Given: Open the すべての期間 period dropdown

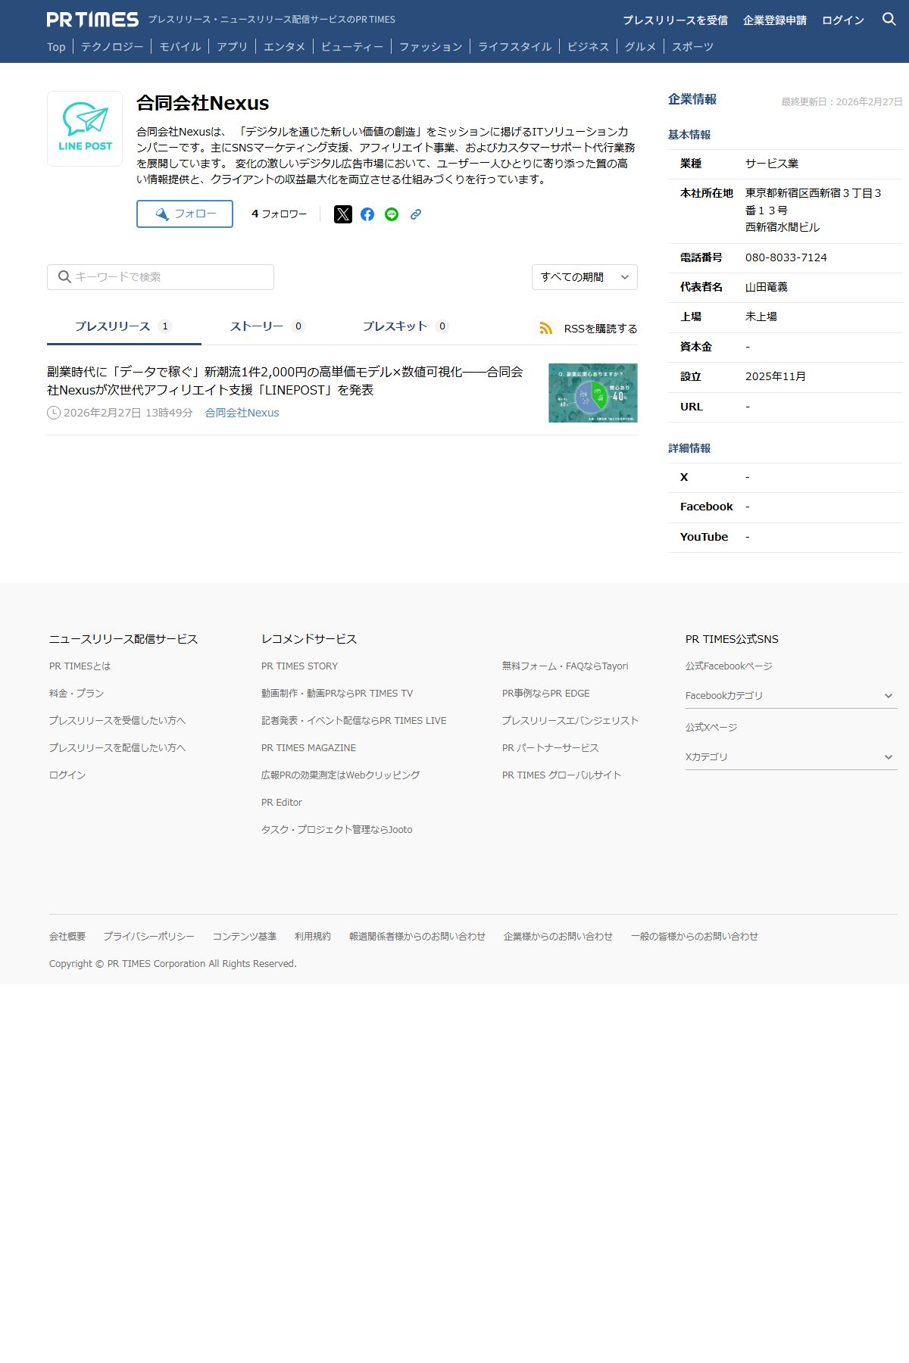Looking at the screenshot, I should [x=585, y=277].
